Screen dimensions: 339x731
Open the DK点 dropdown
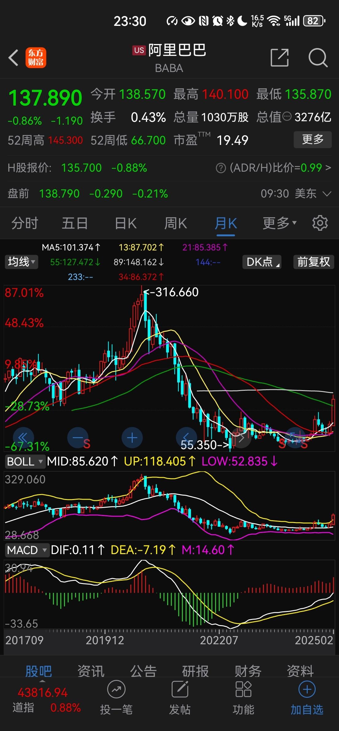click(x=262, y=262)
